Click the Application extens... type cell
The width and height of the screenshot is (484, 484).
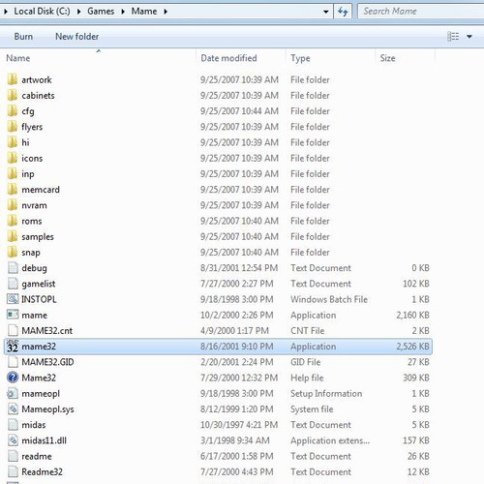(330, 440)
